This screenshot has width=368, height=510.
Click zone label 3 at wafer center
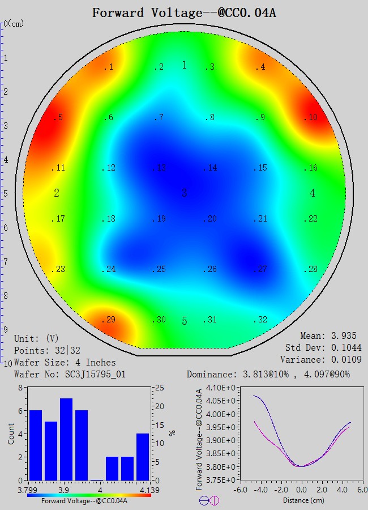184,194
